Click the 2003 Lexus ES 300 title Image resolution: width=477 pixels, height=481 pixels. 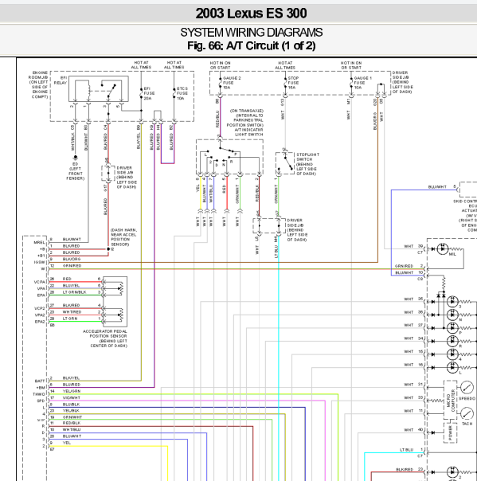pyautogui.click(x=251, y=14)
